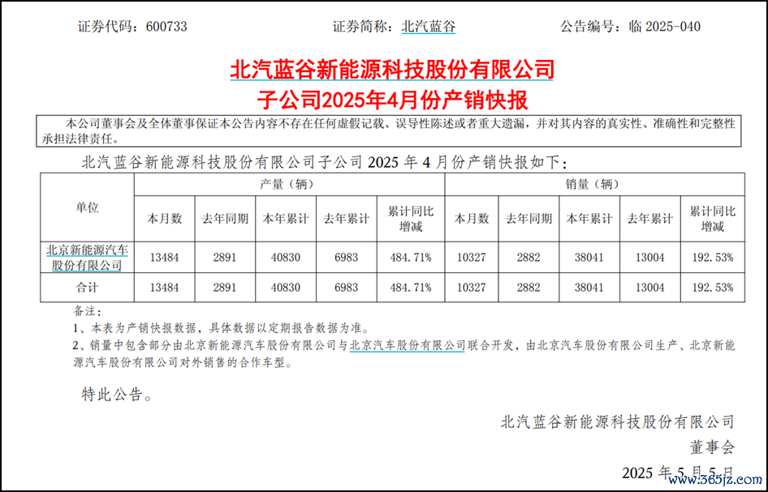Select 40830 in the 合计 row
This screenshot has height=492, width=768.
[286, 288]
